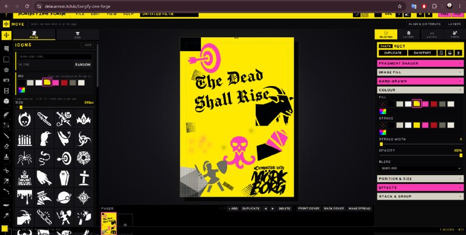Expand the Position & Size section
The height and width of the screenshot is (235, 466).
point(420,179)
